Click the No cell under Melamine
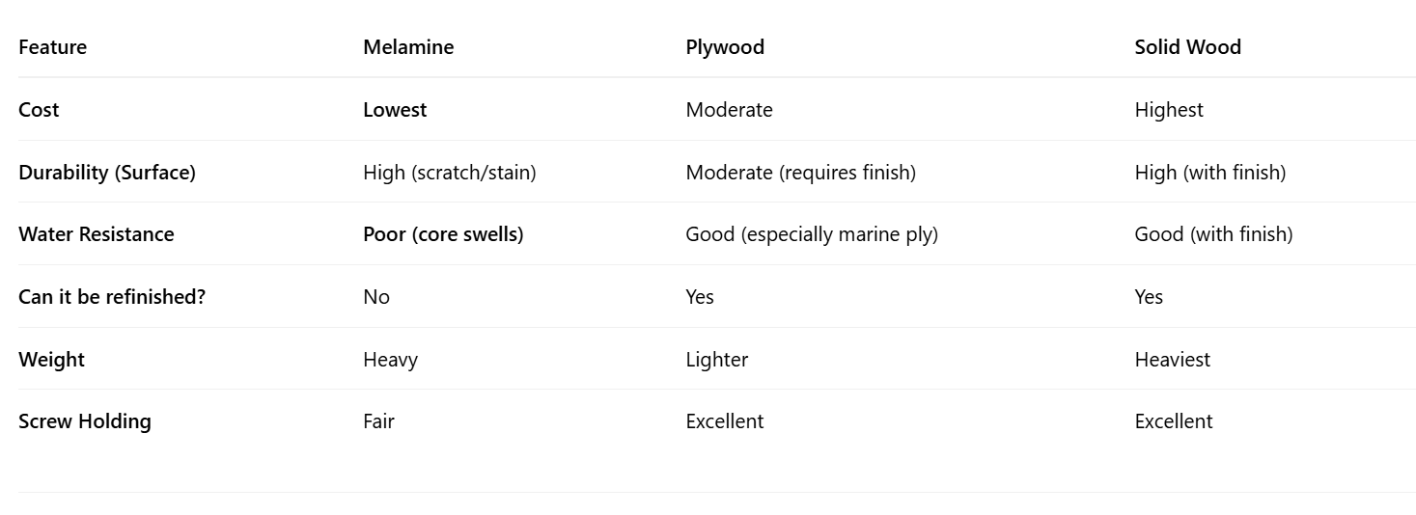Image resolution: width=1416 pixels, height=515 pixels. click(x=376, y=297)
